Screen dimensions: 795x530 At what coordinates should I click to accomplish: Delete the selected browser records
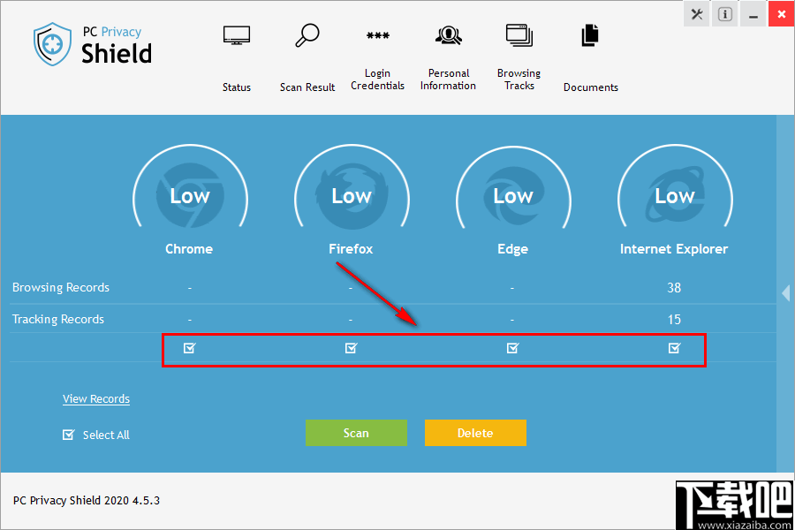coord(475,433)
